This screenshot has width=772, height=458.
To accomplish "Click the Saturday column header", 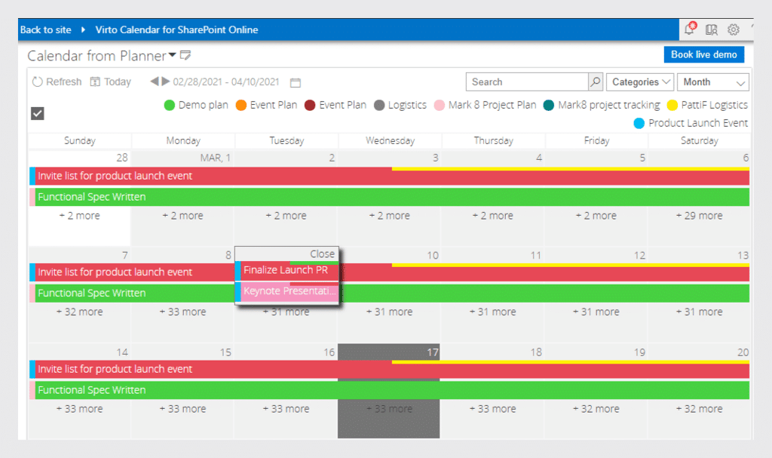I will coord(699,140).
